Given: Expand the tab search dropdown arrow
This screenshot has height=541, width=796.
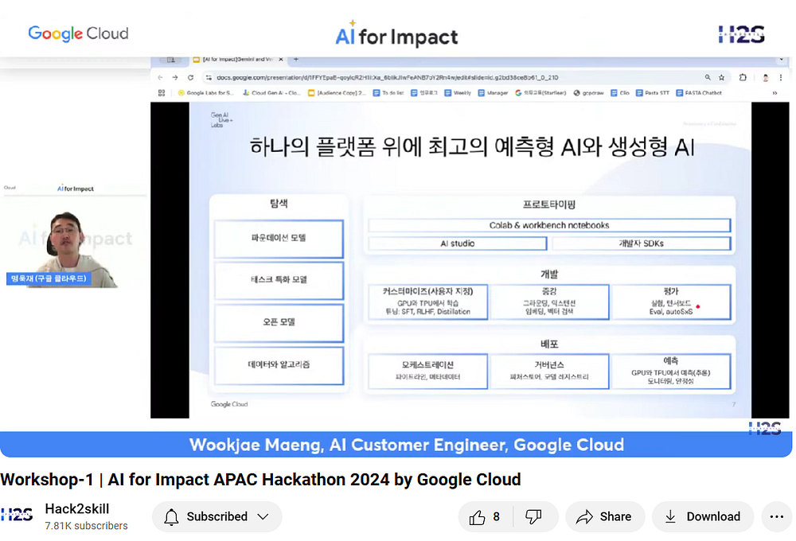Looking at the screenshot, I should pyautogui.click(x=782, y=60).
